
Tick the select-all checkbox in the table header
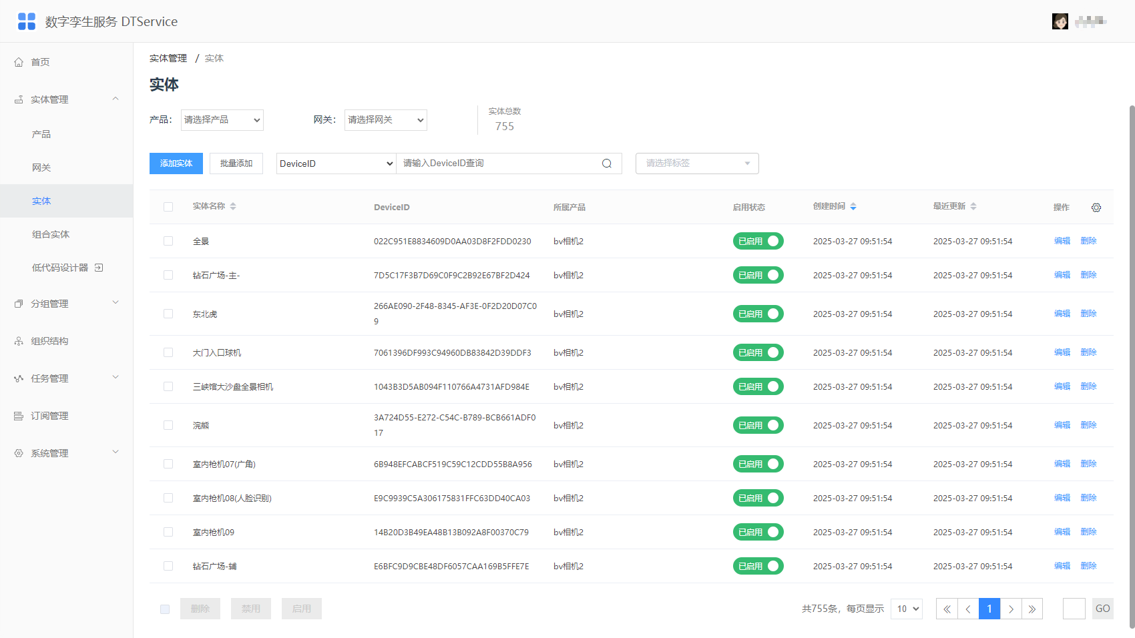pos(168,207)
